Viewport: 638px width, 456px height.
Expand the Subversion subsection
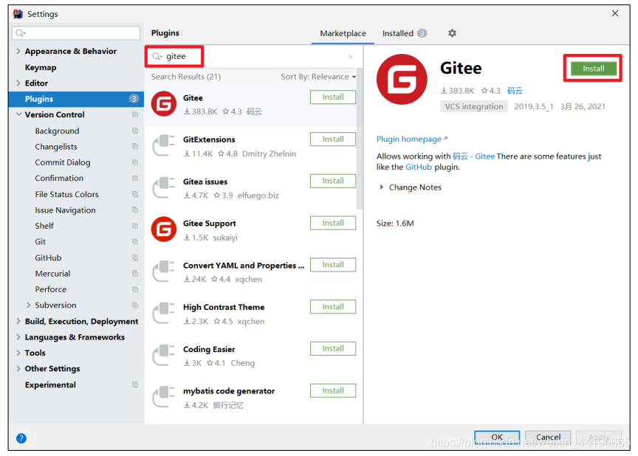pos(29,305)
